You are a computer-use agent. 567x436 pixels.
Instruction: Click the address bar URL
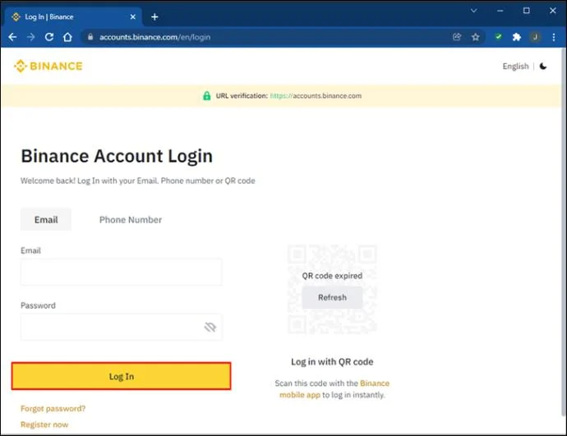point(154,37)
